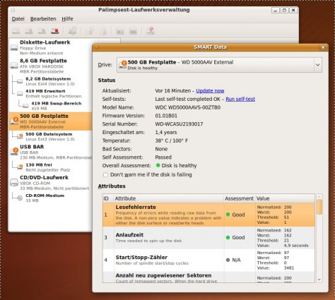This screenshot has height=300, width=335.
Task: Minimize the Palimpsest-Laufwerksverwaltung window
Action: tap(275, 10)
